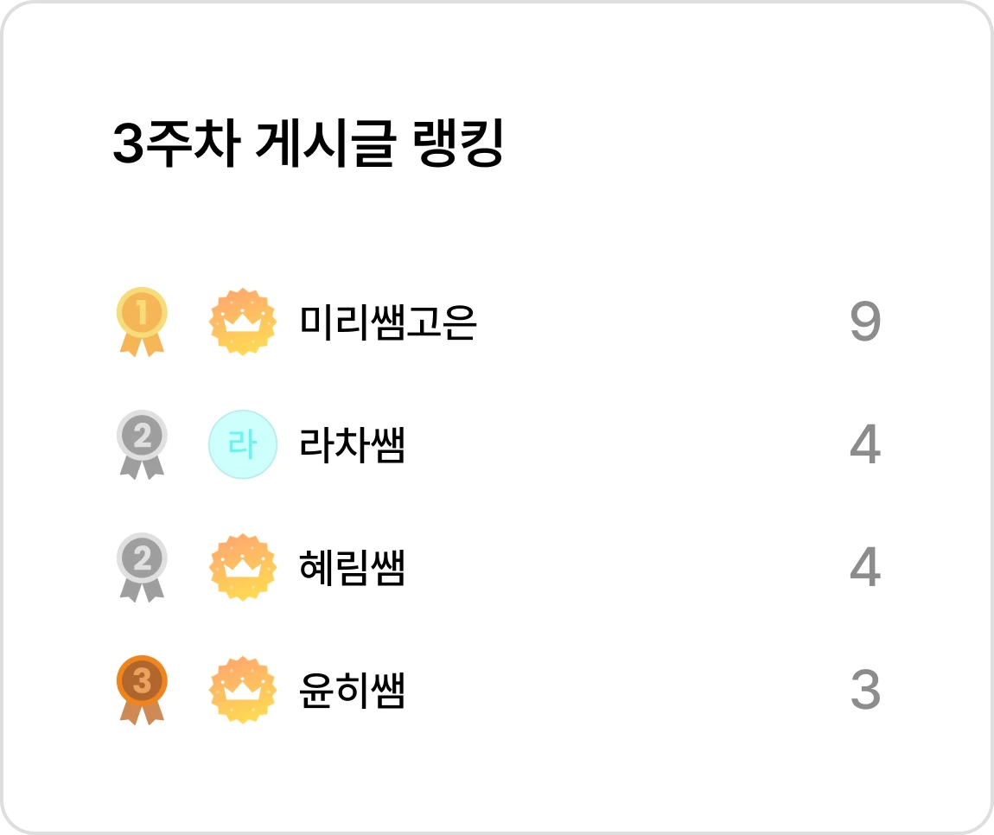Click 라차쌤's post count 4
The height and width of the screenshot is (835, 994).
(865, 444)
